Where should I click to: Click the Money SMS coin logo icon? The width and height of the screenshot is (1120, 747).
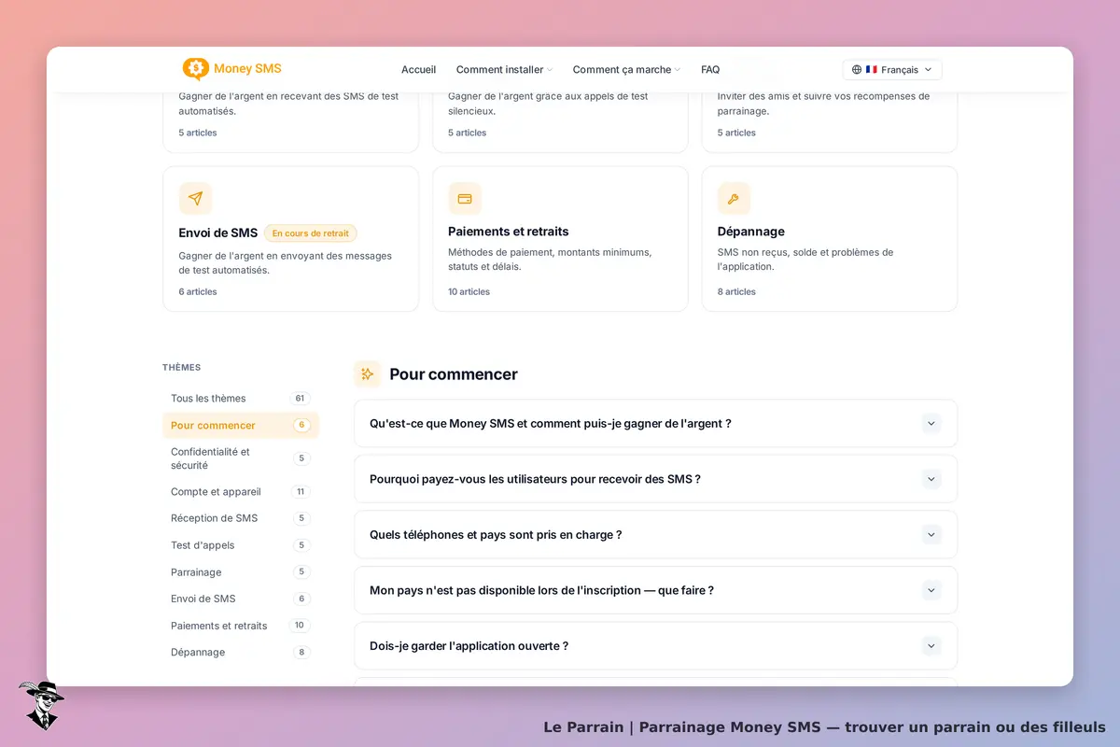coord(195,69)
